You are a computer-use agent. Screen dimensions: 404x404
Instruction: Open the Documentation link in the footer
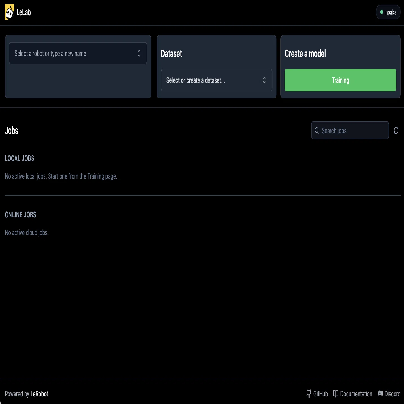tap(353, 394)
